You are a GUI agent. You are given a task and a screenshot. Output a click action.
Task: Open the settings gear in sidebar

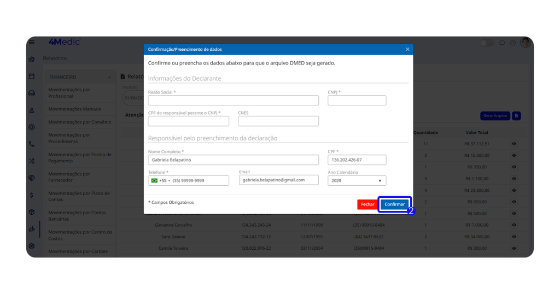click(x=32, y=246)
